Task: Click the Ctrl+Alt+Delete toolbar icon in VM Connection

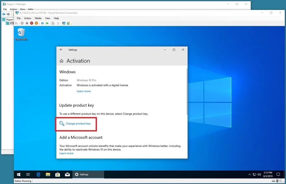Action: pos(16,23)
